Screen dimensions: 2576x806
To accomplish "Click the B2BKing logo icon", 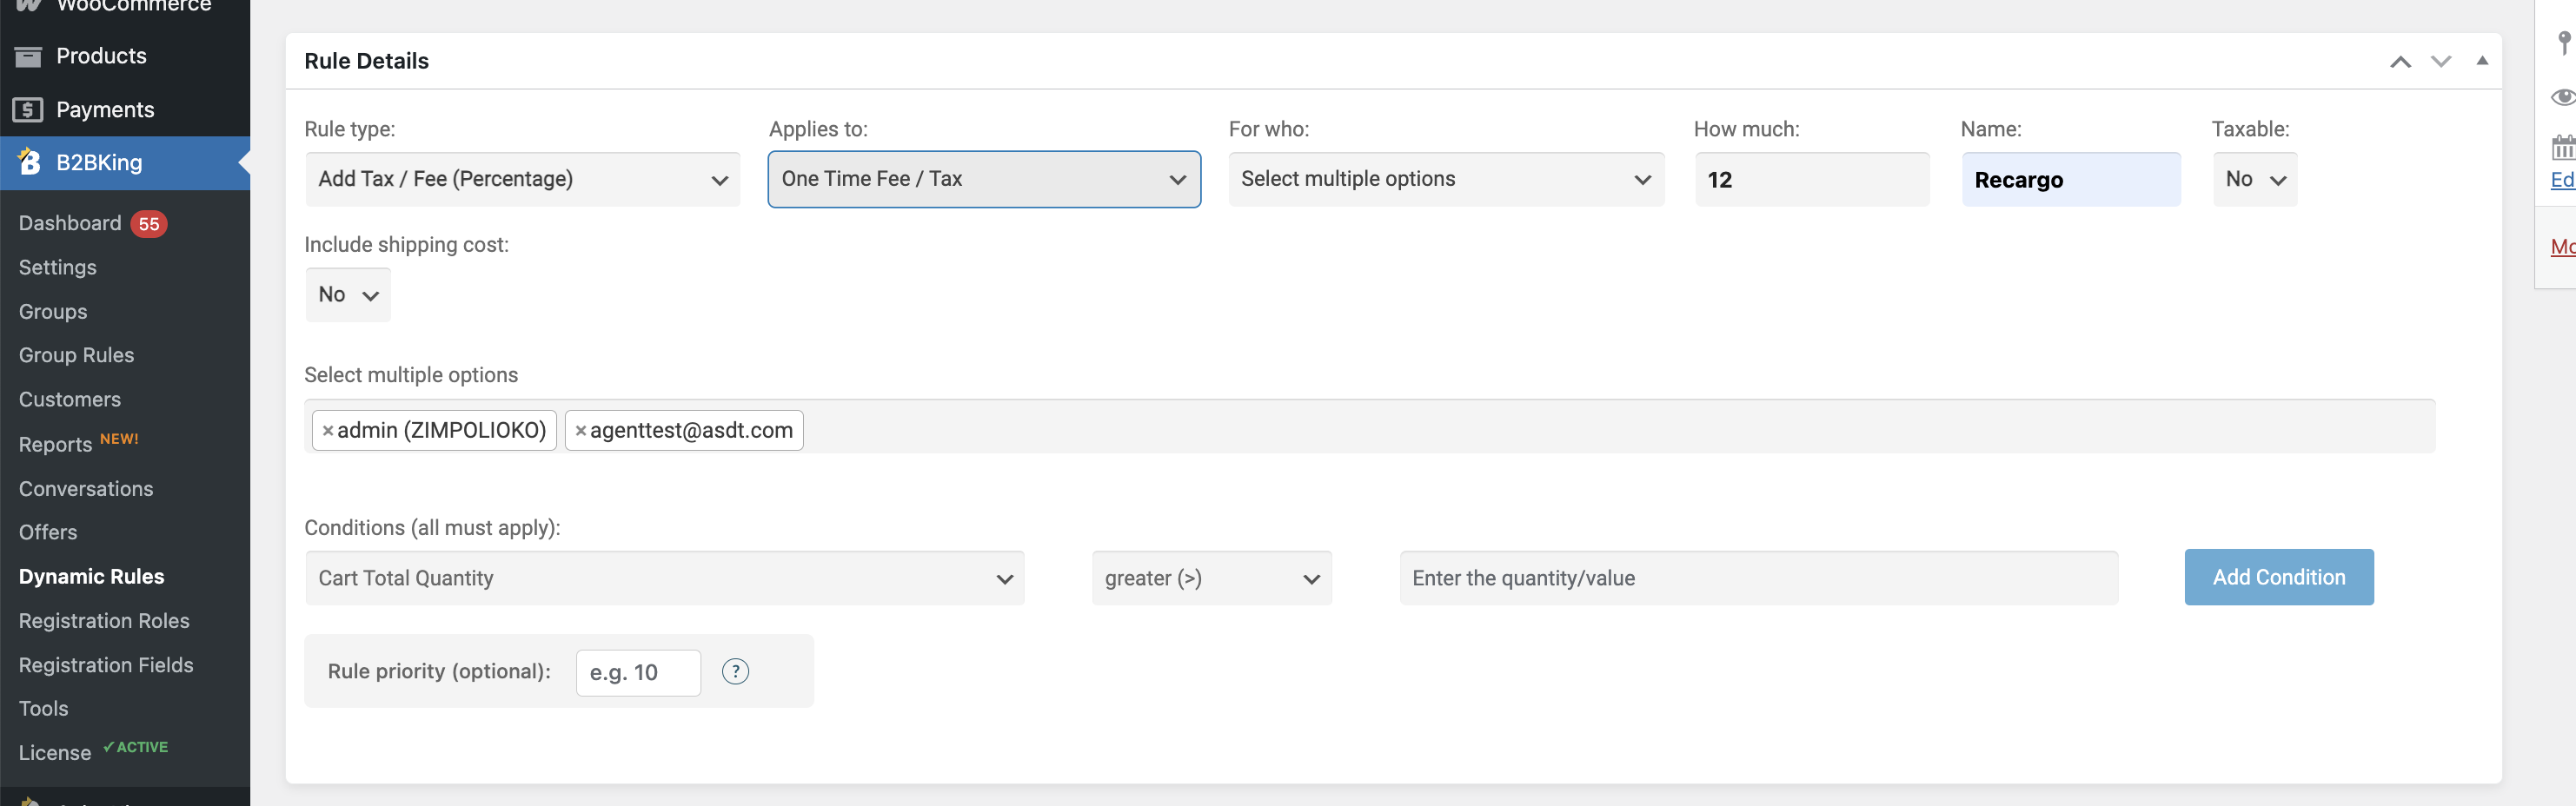I will coord(30,162).
